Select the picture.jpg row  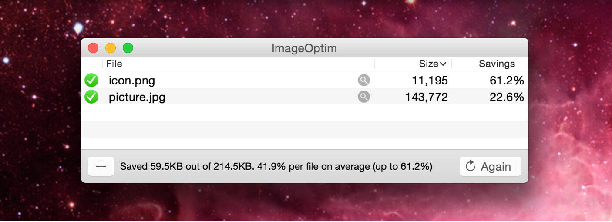(x=305, y=97)
